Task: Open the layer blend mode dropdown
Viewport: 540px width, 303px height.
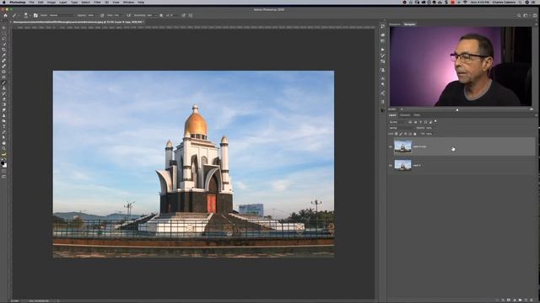Action: (x=401, y=128)
